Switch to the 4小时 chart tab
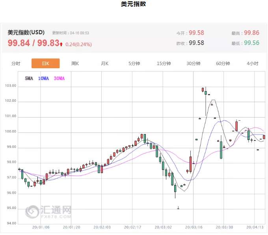268x235 pixels. [253, 63]
